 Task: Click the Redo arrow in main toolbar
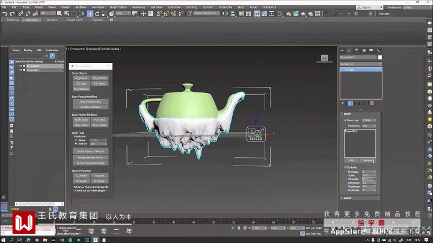pos(12,13)
